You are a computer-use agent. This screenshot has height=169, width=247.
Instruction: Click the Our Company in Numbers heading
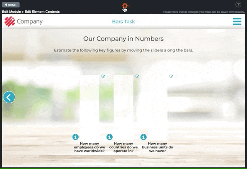[x=123, y=39]
